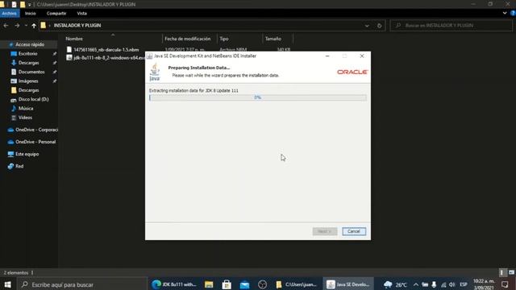Go back in File Explorer navigation
The height and width of the screenshot is (290, 516).
point(6,25)
